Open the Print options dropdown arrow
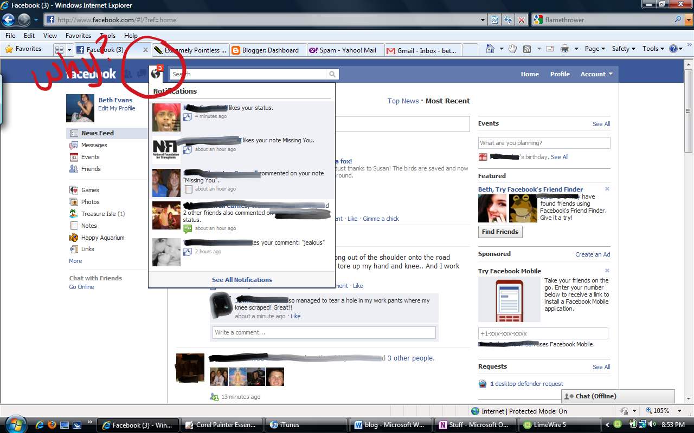The image size is (694, 433). (x=576, y=49)
